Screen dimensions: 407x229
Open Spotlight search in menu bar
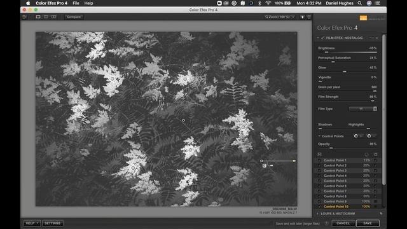point(360,3)
